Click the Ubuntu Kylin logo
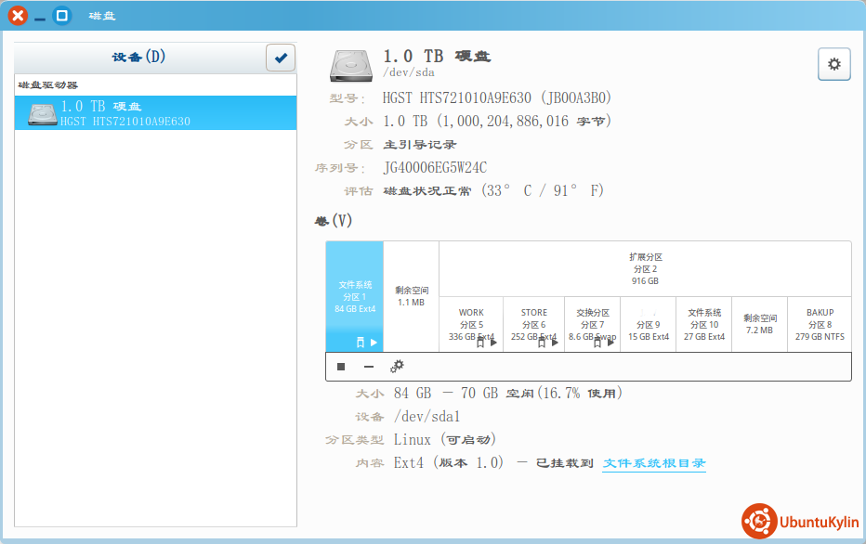Screen dimensions: 866x544 [800, 522]
